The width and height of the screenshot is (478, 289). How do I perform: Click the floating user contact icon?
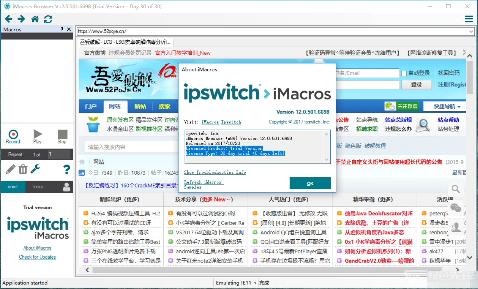[455, 227]
